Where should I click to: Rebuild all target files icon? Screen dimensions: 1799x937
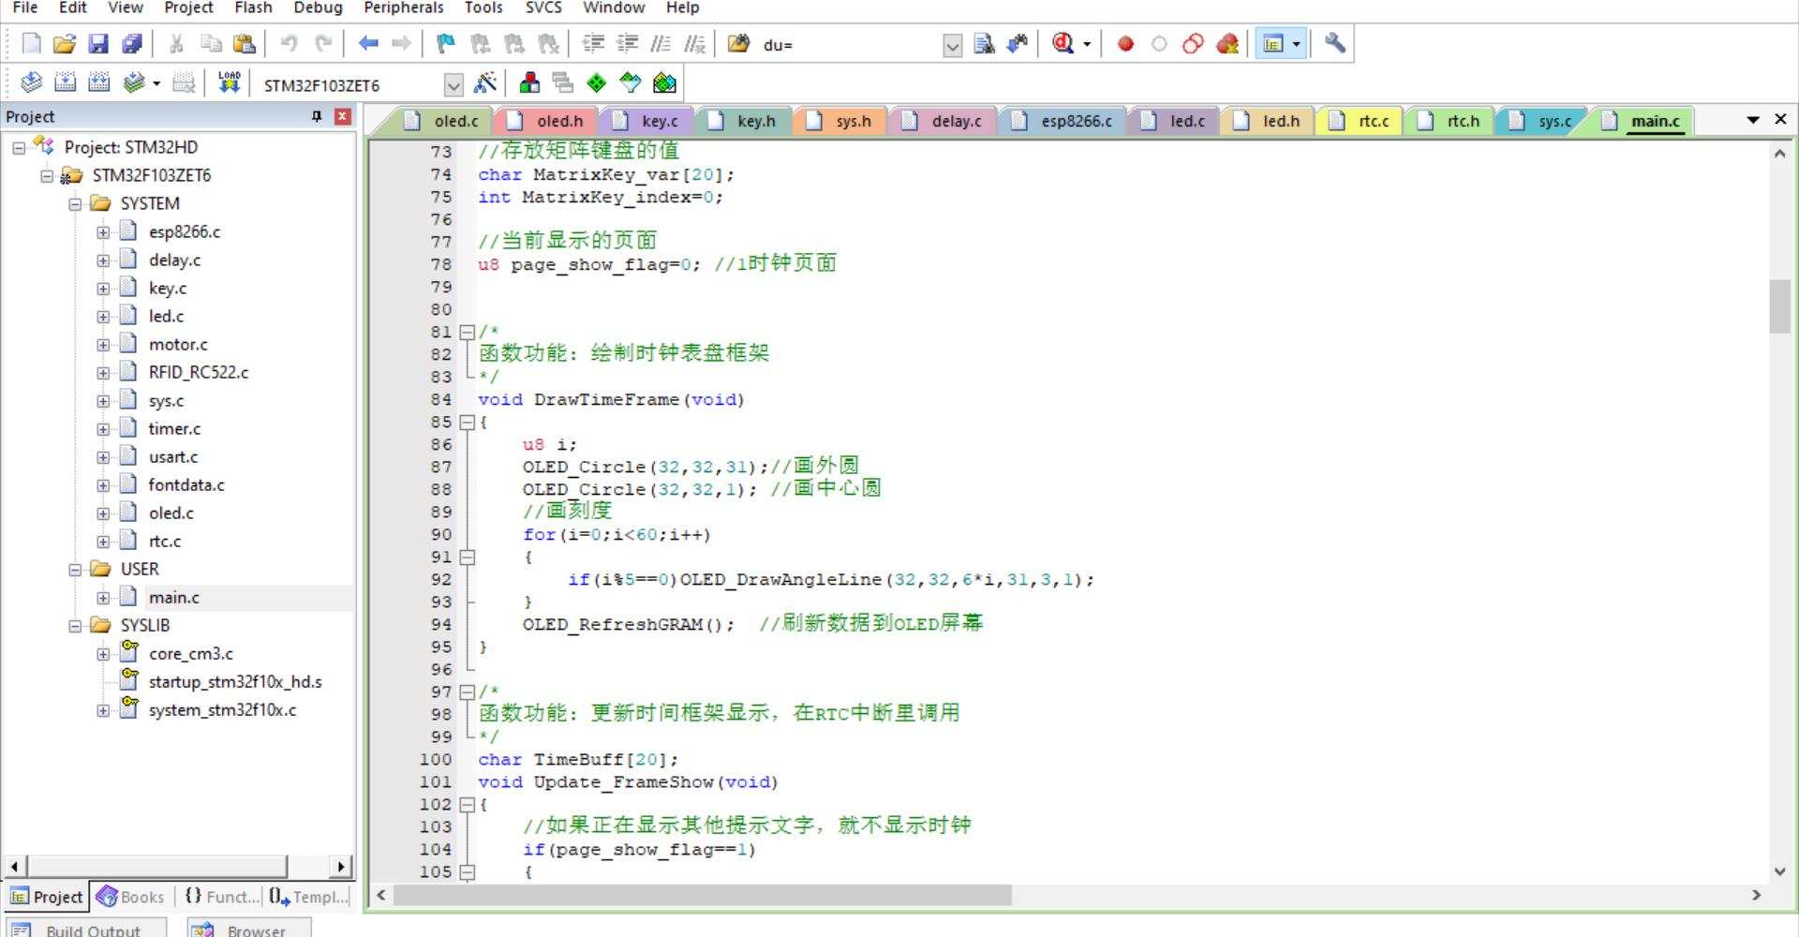[x=98, y=82]
